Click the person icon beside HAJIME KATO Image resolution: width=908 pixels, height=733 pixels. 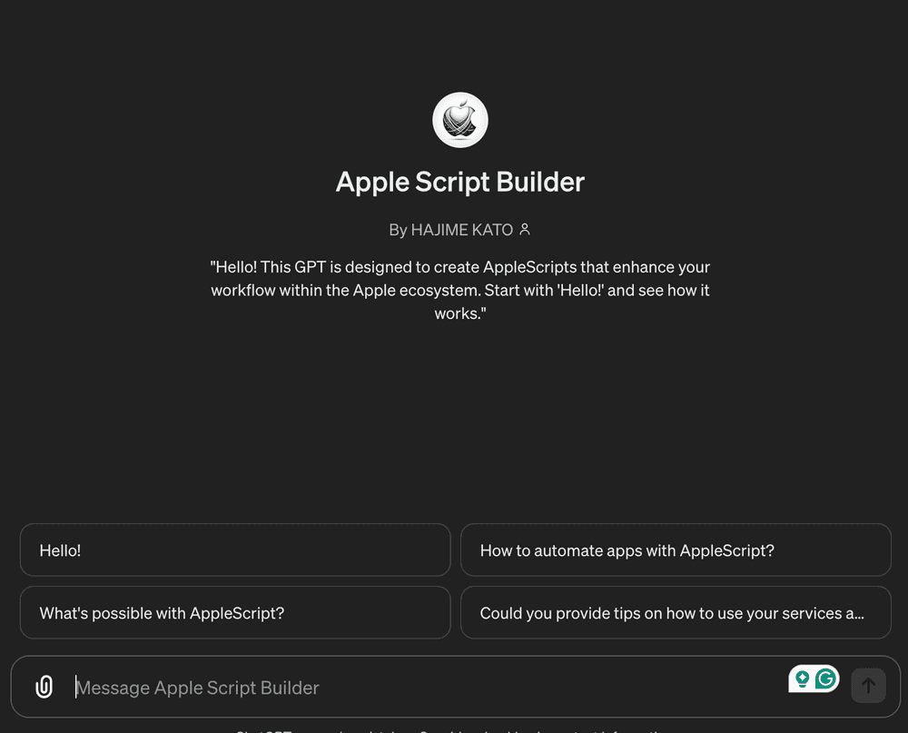tap(523, 230)
